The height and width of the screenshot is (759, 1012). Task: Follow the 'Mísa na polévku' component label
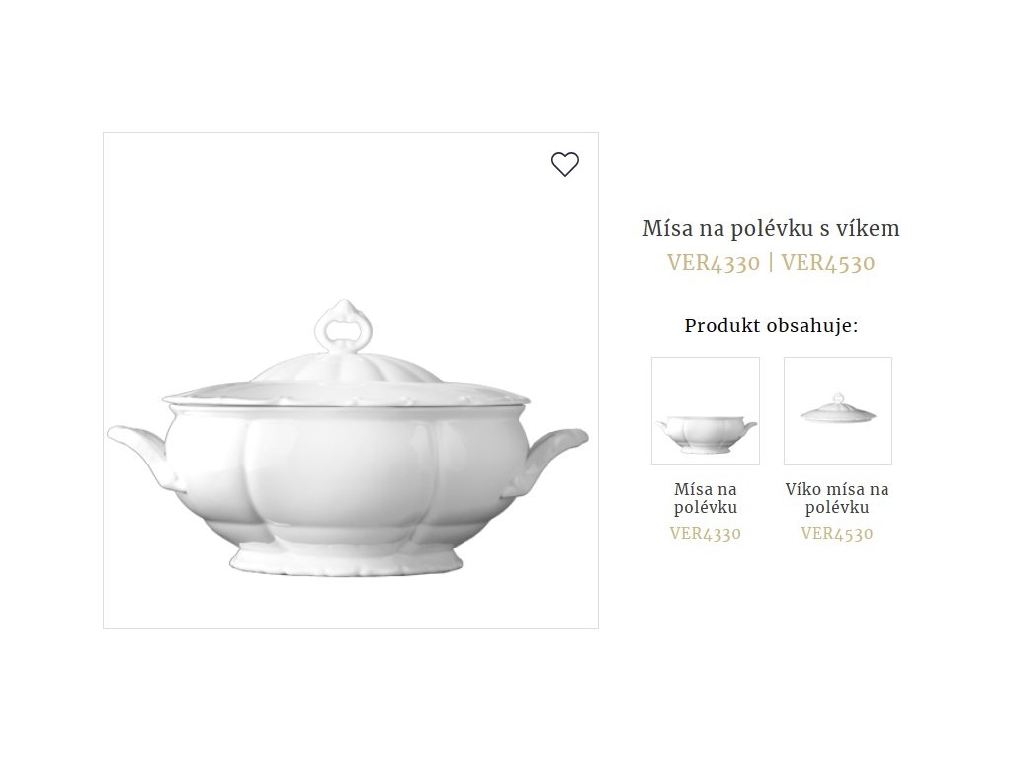coord(706,498)
